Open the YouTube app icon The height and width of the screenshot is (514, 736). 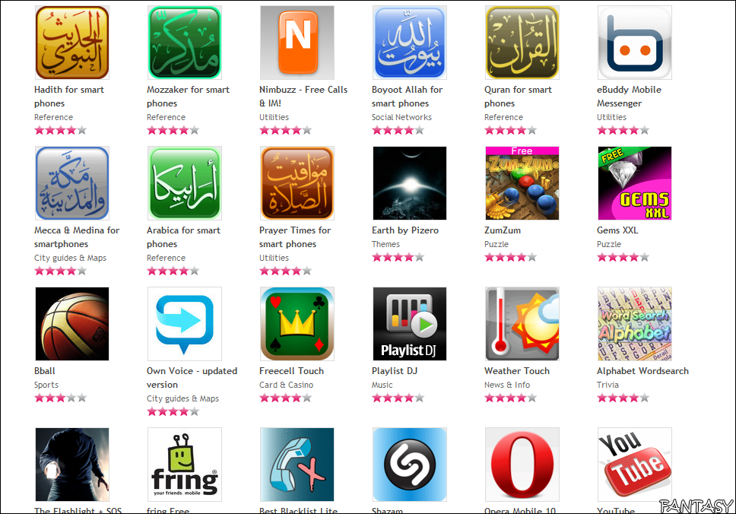(635, 465)
